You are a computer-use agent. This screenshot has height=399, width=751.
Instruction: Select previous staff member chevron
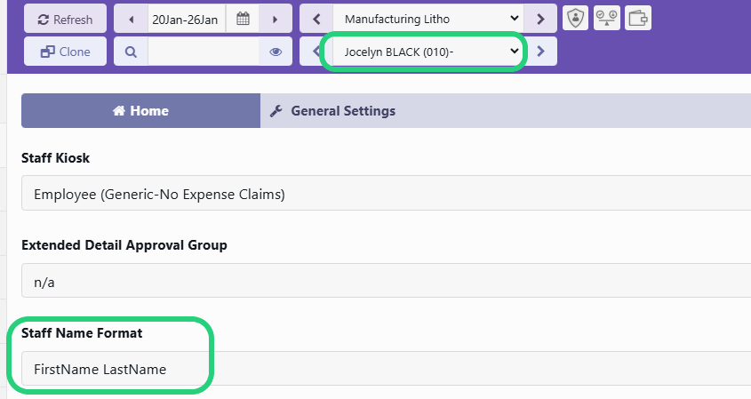[x=316, y=52]
